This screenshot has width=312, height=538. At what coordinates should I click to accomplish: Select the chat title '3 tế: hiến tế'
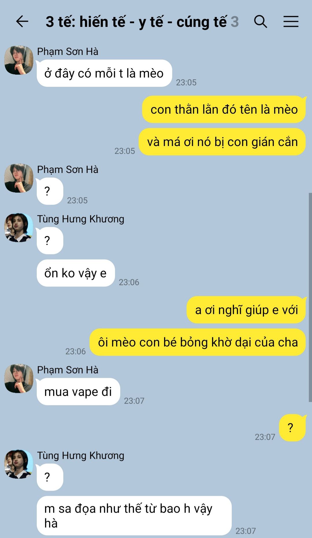tap(136, 22)
